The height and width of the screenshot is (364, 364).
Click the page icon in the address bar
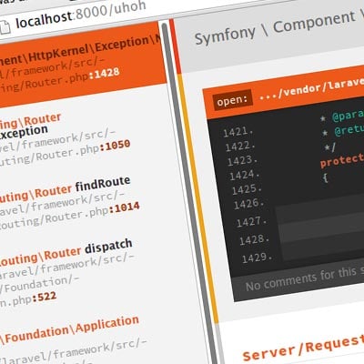[x=5, y=26]
